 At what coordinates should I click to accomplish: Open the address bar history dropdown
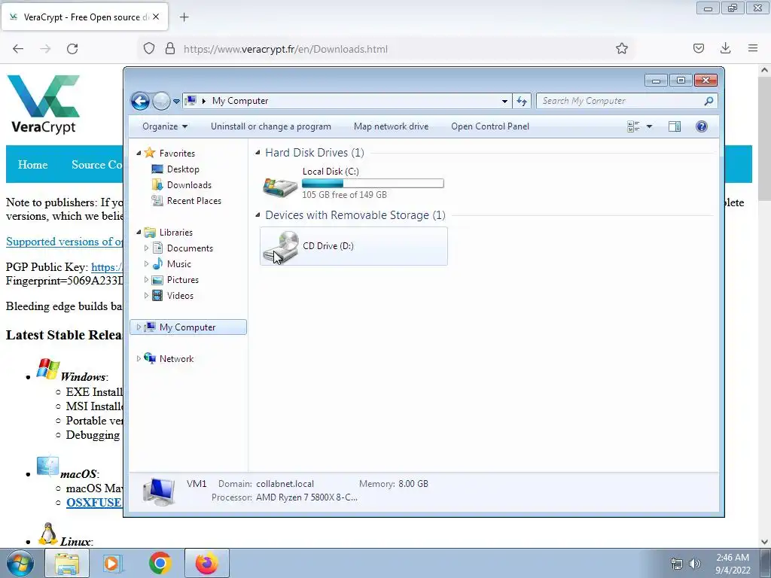(x=504, y=102)
